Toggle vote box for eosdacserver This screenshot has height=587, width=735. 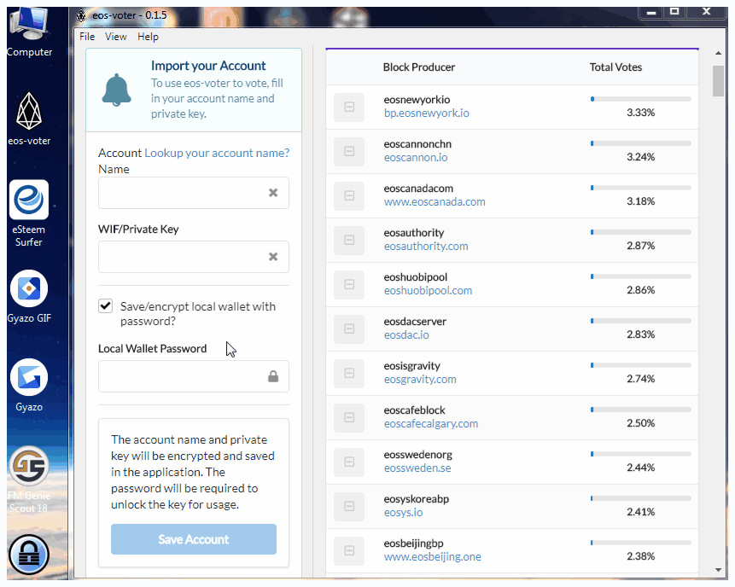[349, 328]
